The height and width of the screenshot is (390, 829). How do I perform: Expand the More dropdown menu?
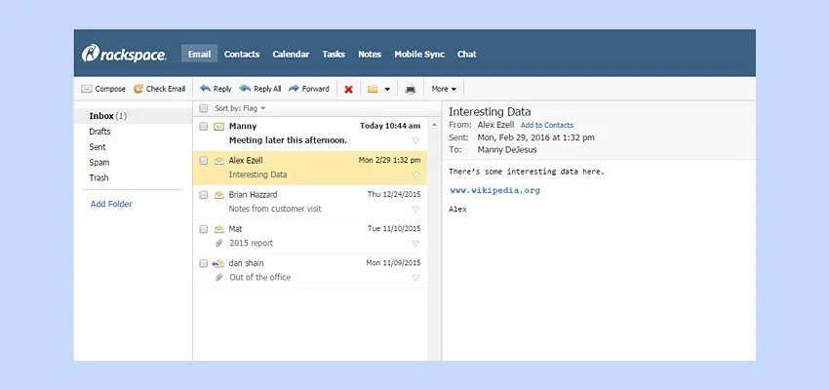pos(444,89)
